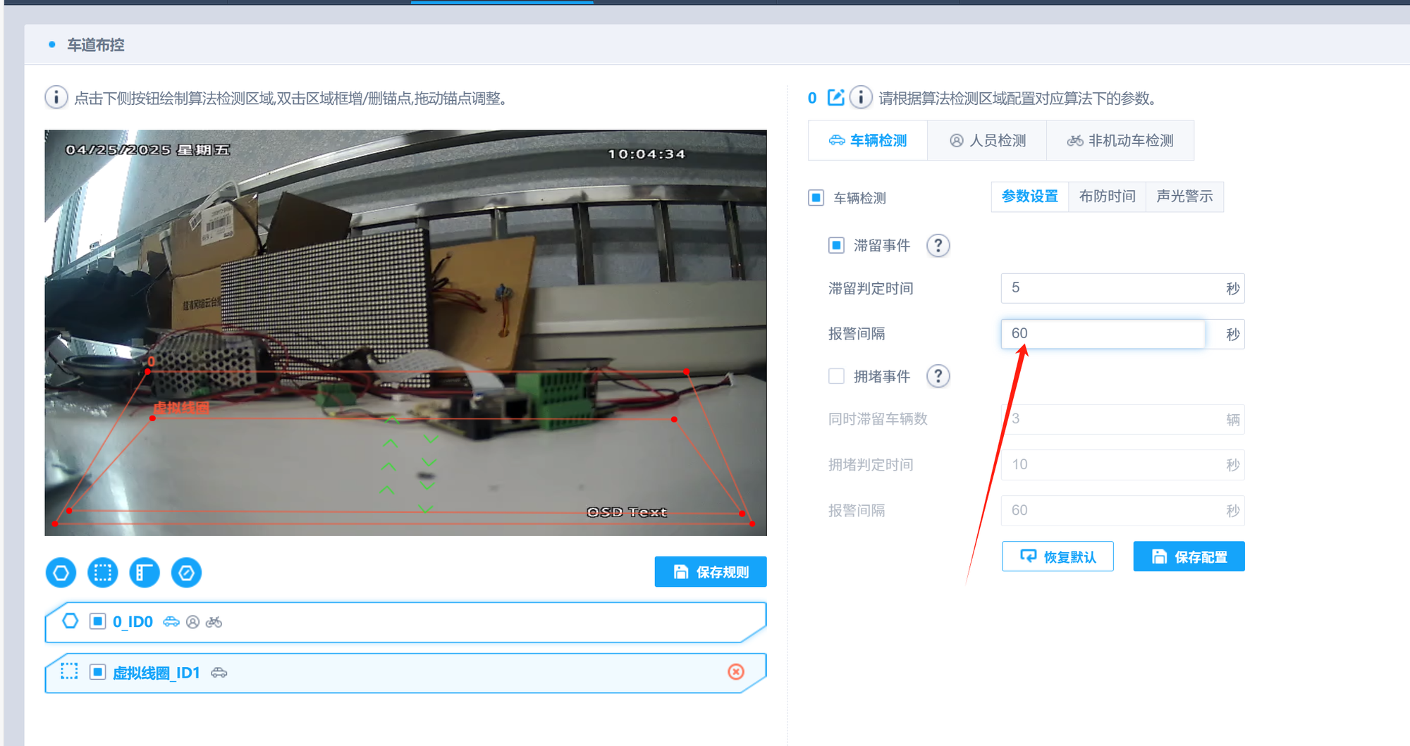
Task: Select the dashed rectangle virtual coil tool
Action: (103, 573)
